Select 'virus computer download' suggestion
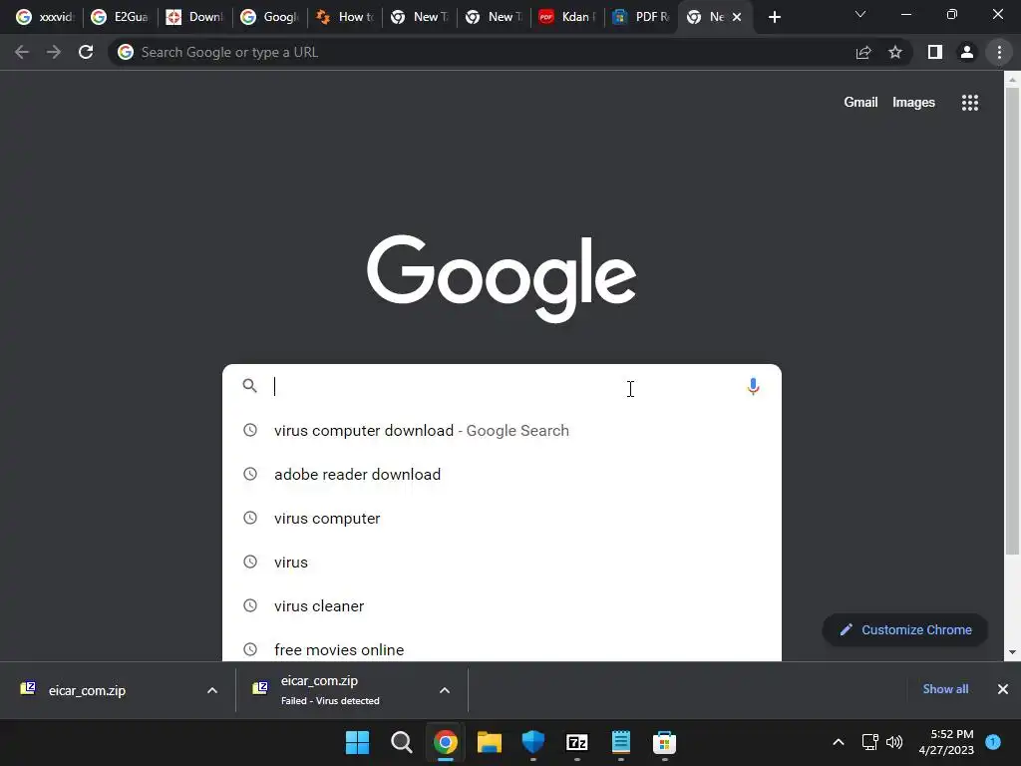The height and width of the screenshot is (766, 1021). pos(502,431)
